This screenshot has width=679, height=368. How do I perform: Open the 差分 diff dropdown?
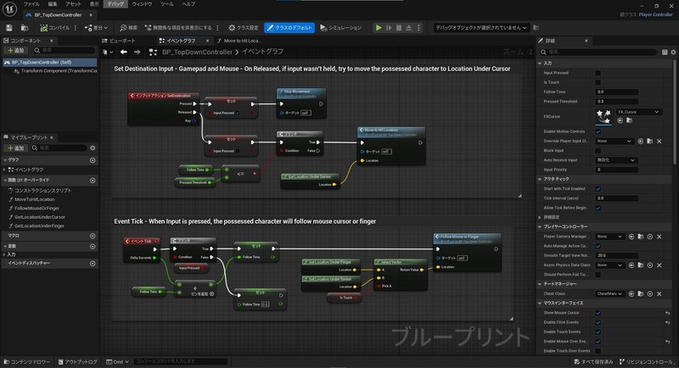coord(97,28)
